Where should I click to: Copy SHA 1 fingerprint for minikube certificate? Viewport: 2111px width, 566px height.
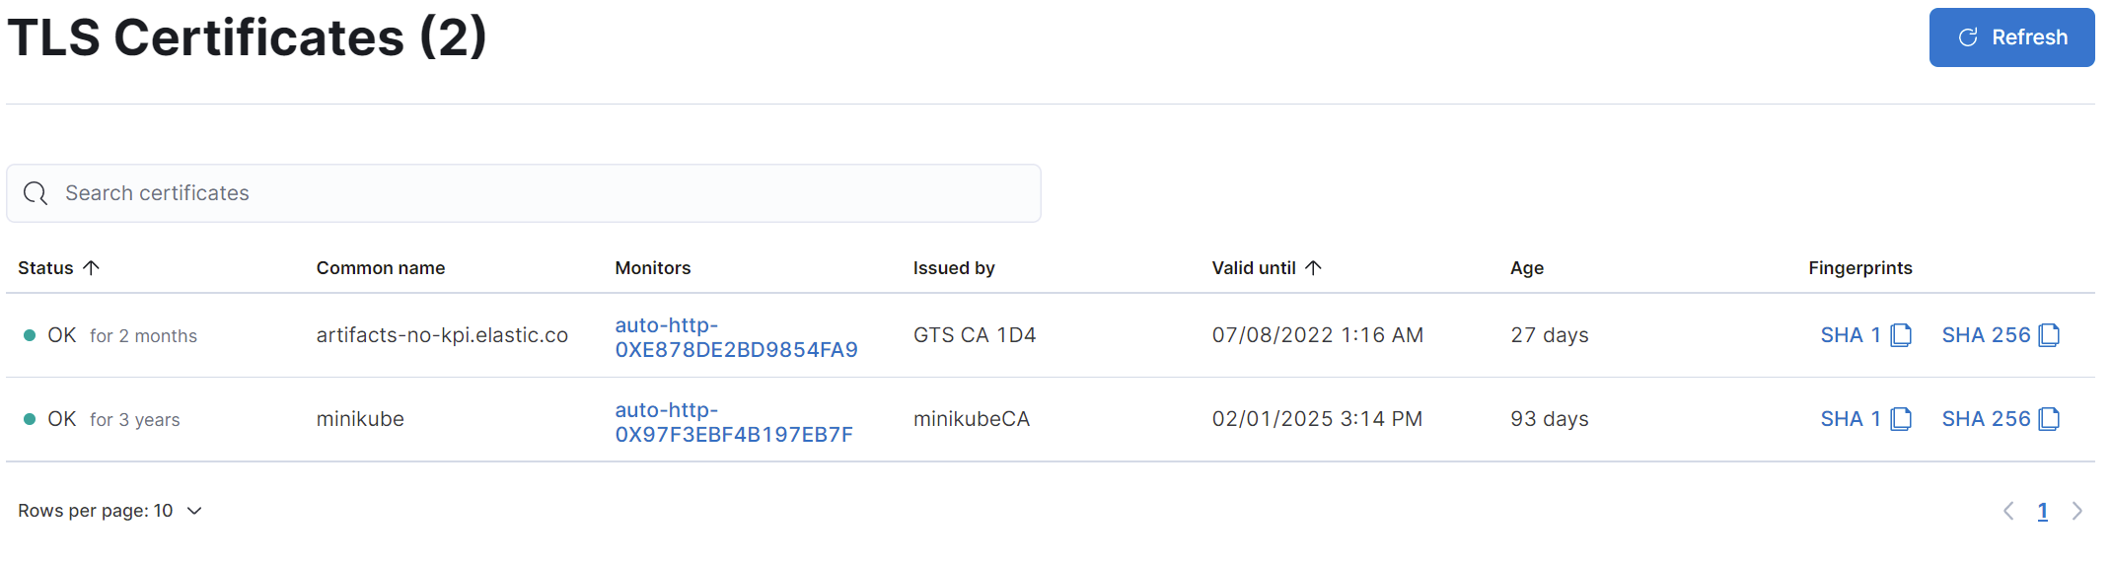tap(1901, 419)
